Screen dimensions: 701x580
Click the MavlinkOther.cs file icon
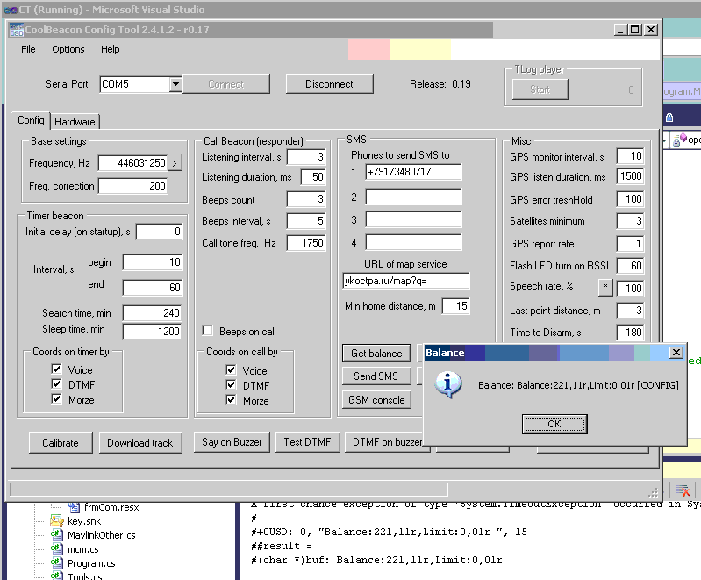click(58, 535)
